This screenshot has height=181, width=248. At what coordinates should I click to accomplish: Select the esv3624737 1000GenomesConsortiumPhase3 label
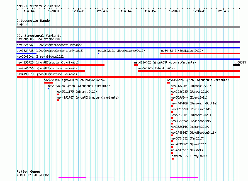(50, 45)
